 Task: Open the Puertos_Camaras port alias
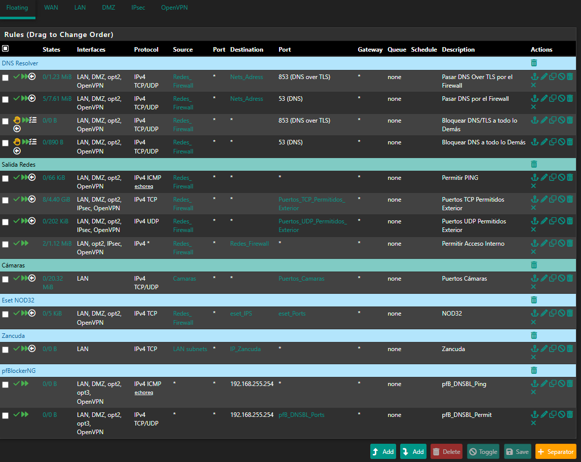coord(301,279)
